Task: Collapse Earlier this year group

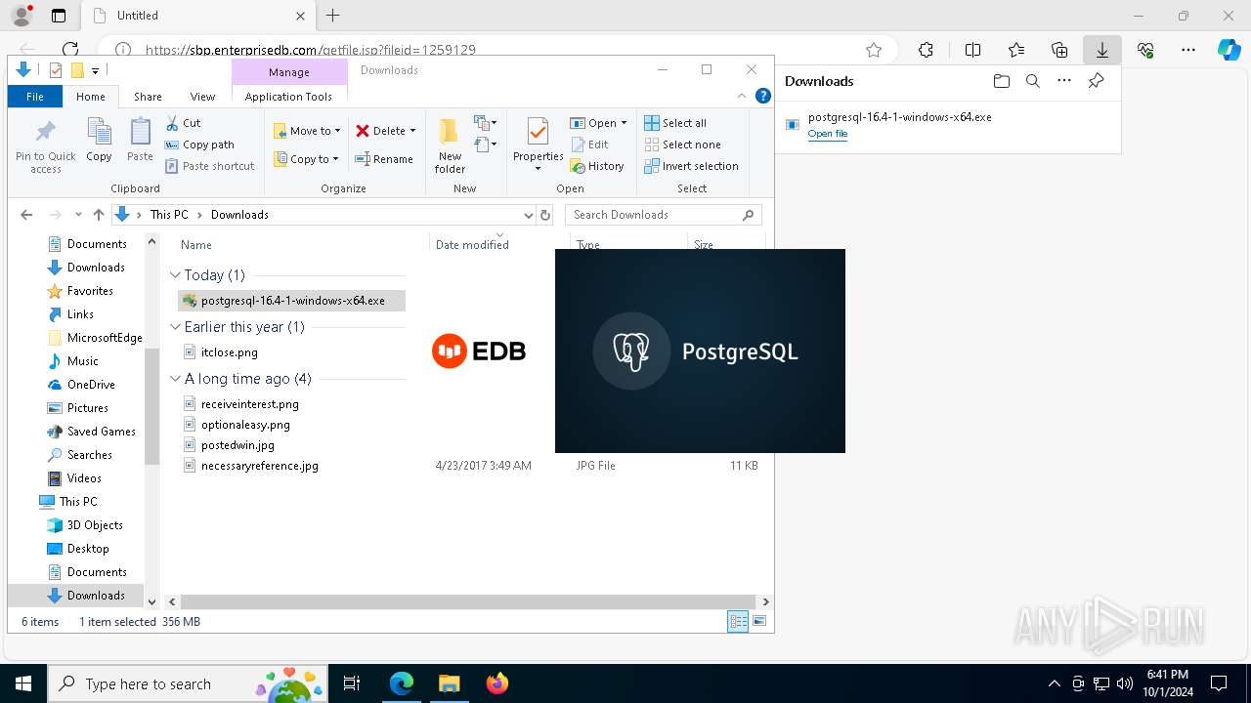Action: (176, 327)
